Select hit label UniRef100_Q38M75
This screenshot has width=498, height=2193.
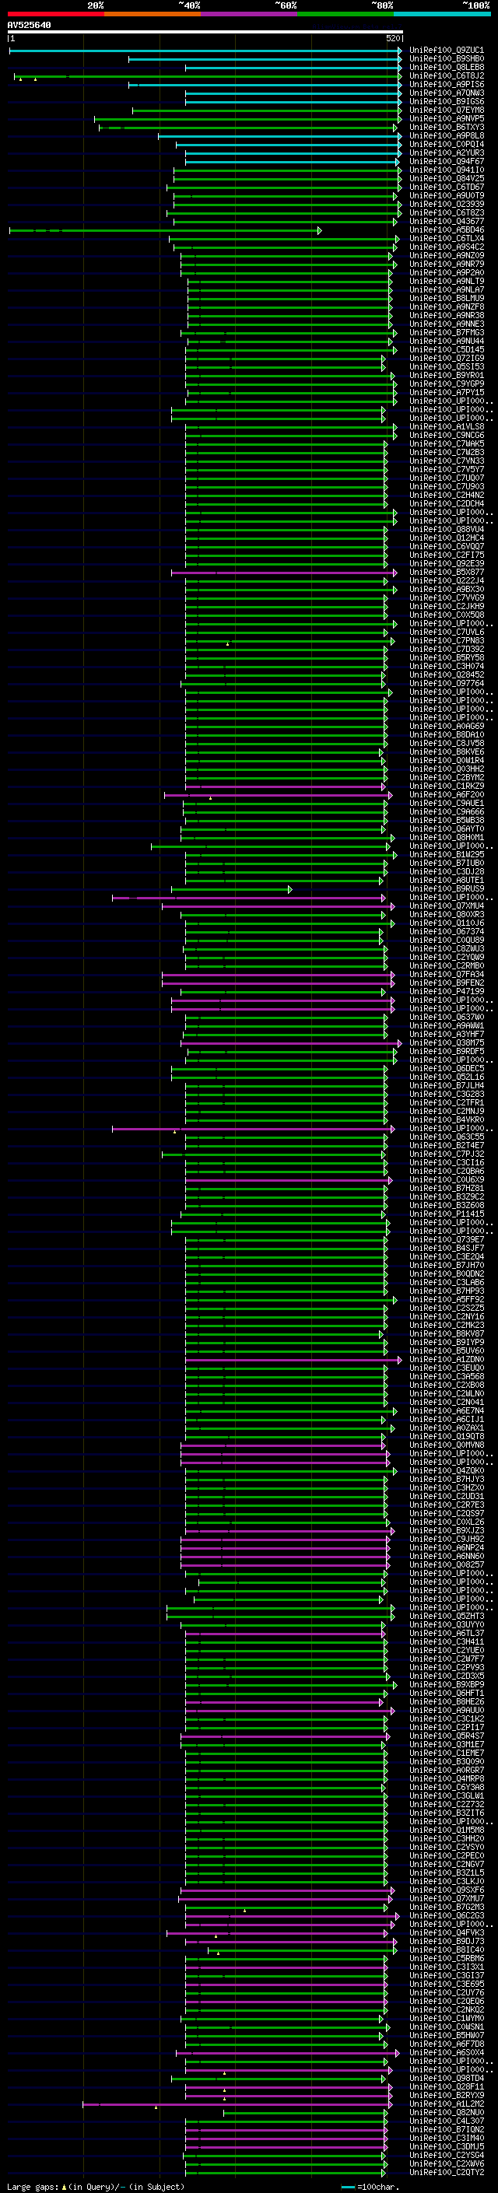(447, 1043)
